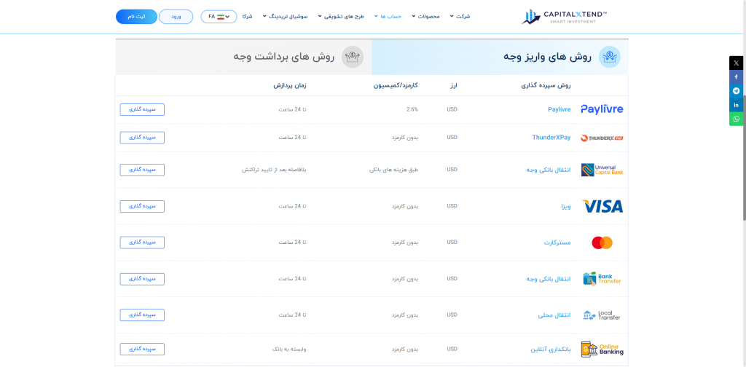Click سپرده گذاری button for Paylivre

coord(142,109)
